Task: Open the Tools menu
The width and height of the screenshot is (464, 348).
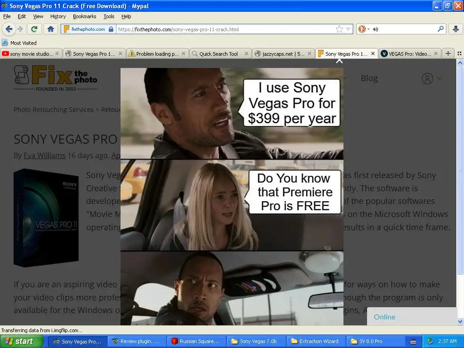Action: [109, 16]
